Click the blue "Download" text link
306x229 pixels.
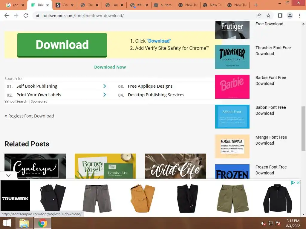(x=159, y=41)
